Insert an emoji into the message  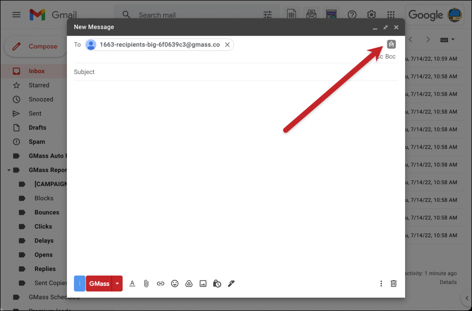coord(175,283)
